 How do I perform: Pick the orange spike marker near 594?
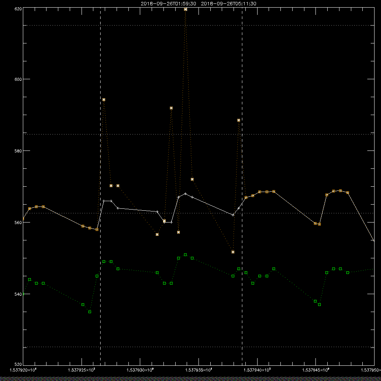(x=104, y=99)
